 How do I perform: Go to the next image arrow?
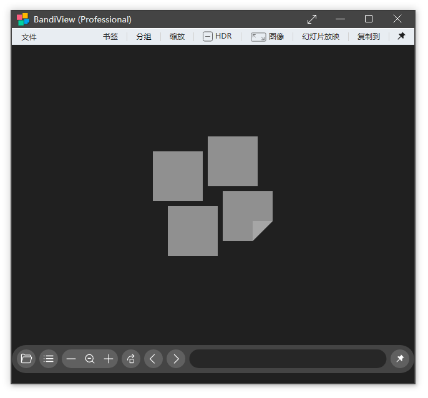176,359
